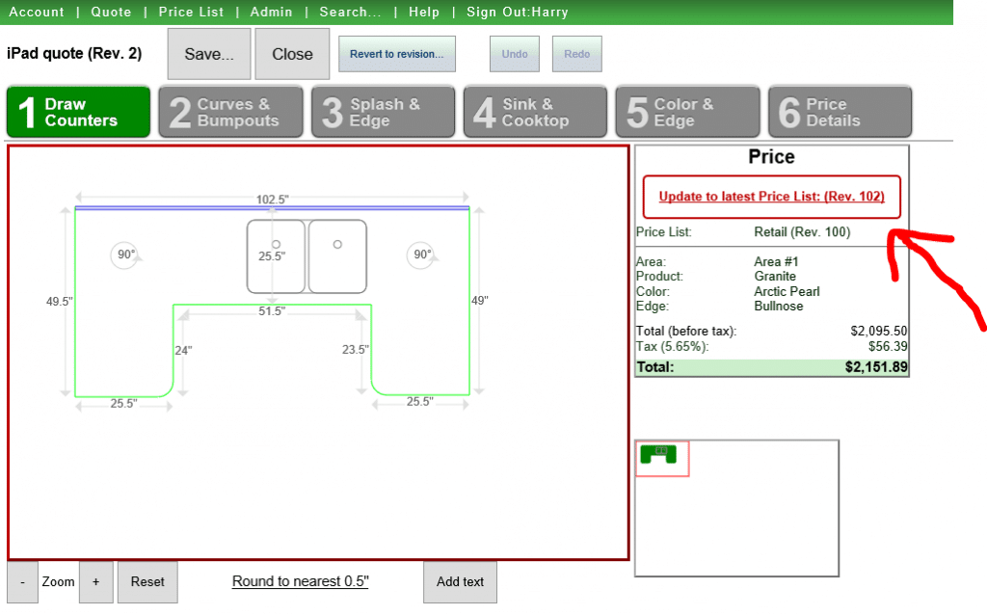The width and height of the screenshot is (987, 615).
Task: Open the Draw Counters step tab
Action: (79, 113)
